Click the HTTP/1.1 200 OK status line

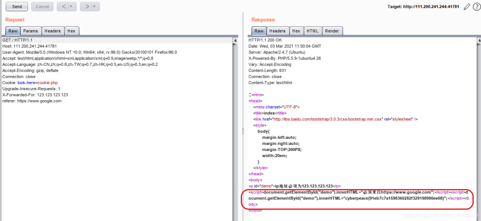[265, 40]
